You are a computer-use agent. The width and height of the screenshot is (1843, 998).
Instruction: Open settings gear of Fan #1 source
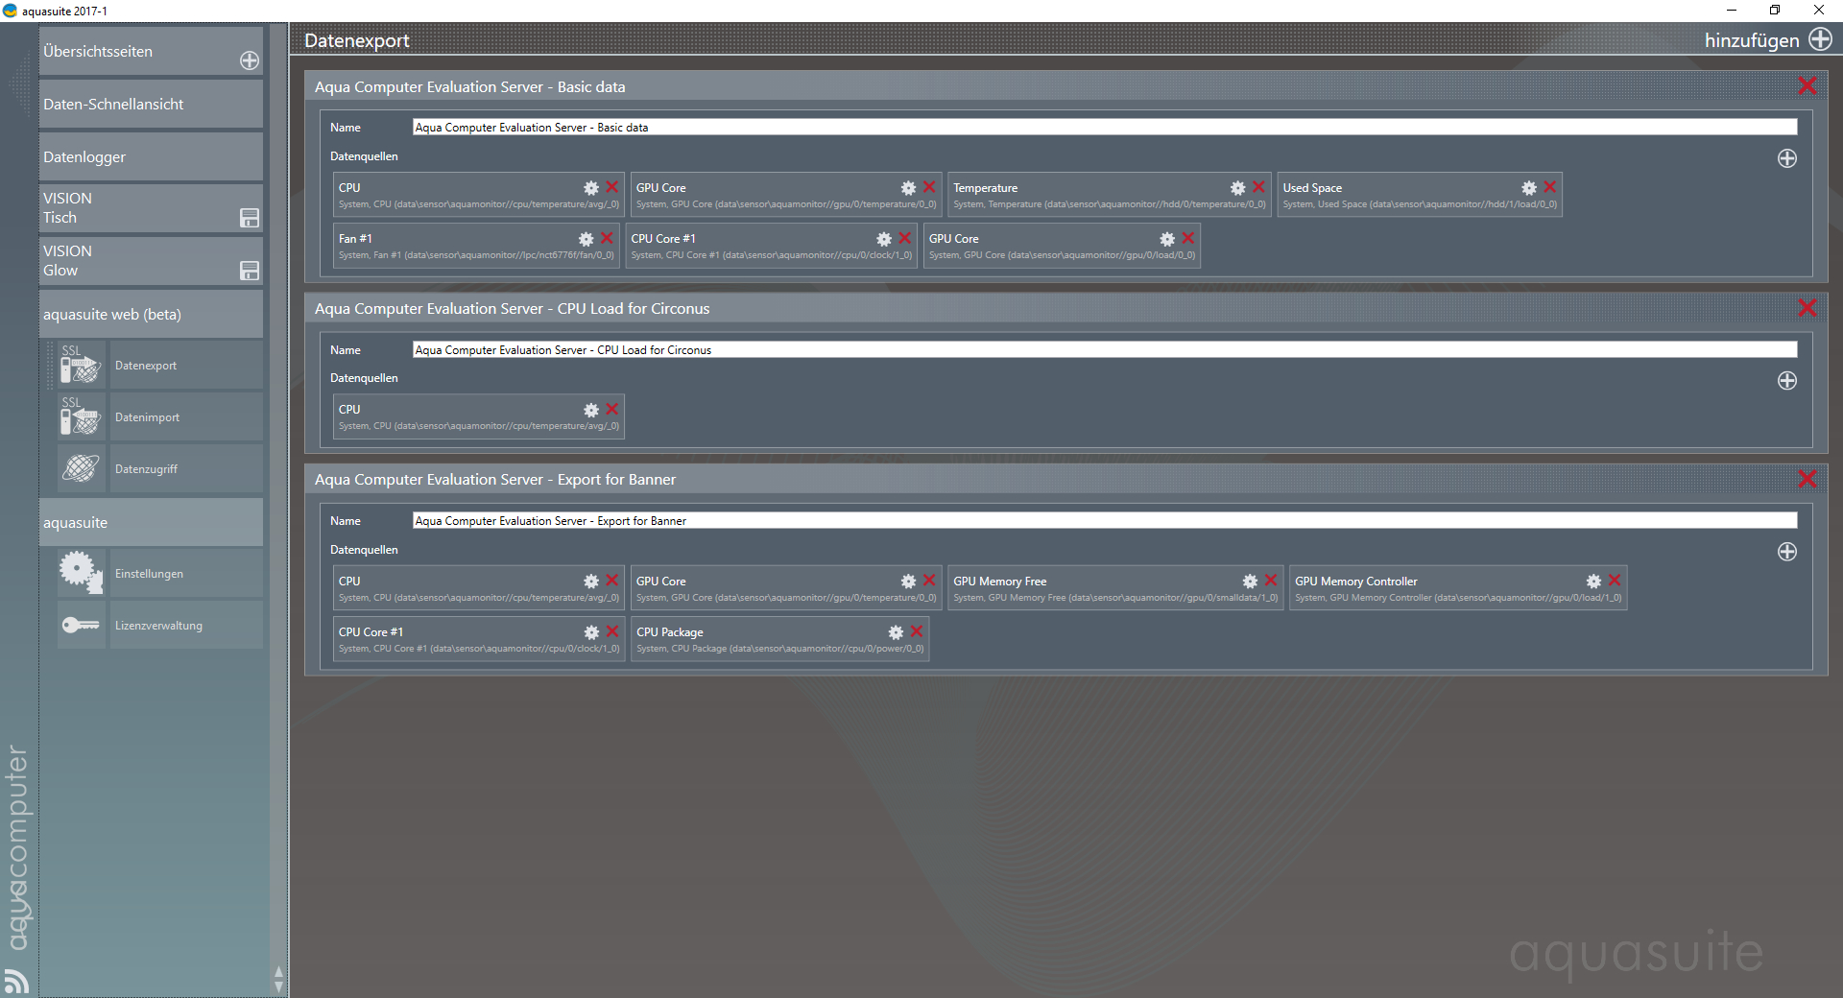586,239
